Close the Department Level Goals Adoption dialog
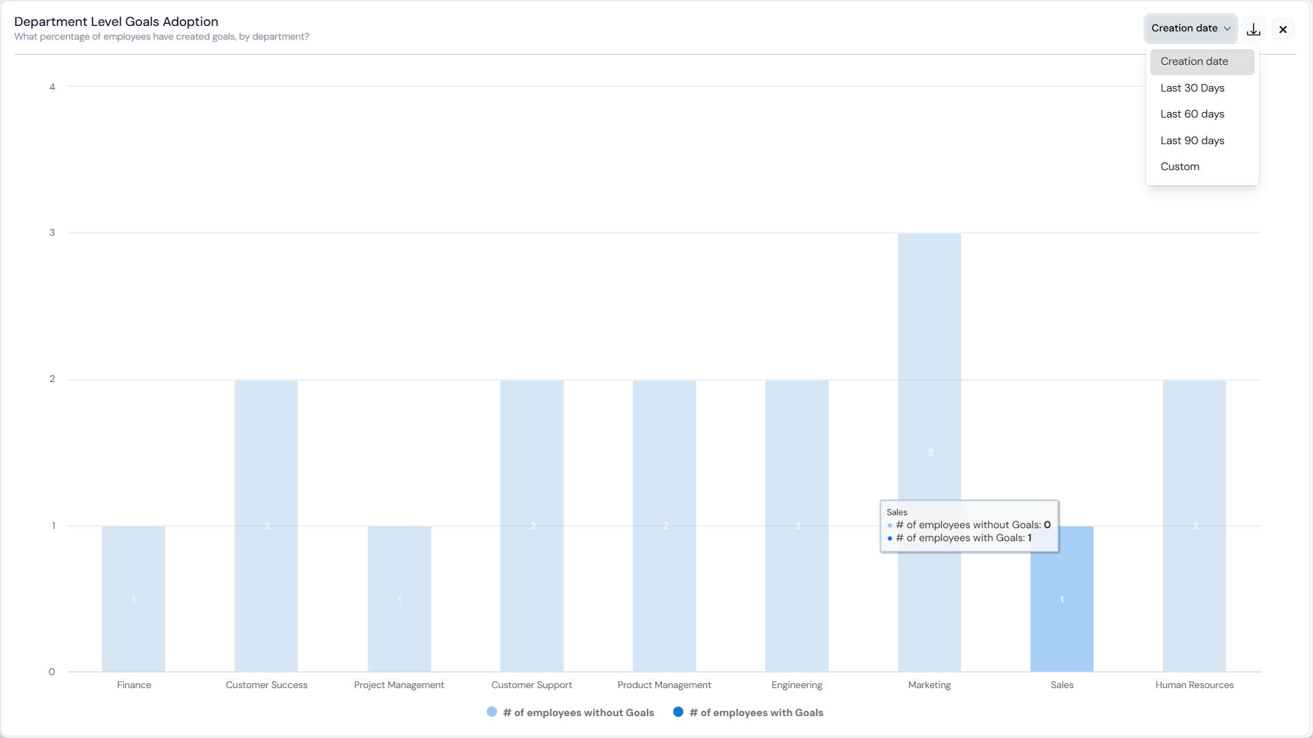Viewport: 1313px width, 738px height. click(1283, 29)
